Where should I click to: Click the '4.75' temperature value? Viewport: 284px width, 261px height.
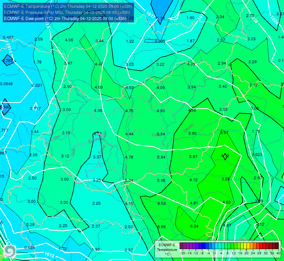click(129, 111)
